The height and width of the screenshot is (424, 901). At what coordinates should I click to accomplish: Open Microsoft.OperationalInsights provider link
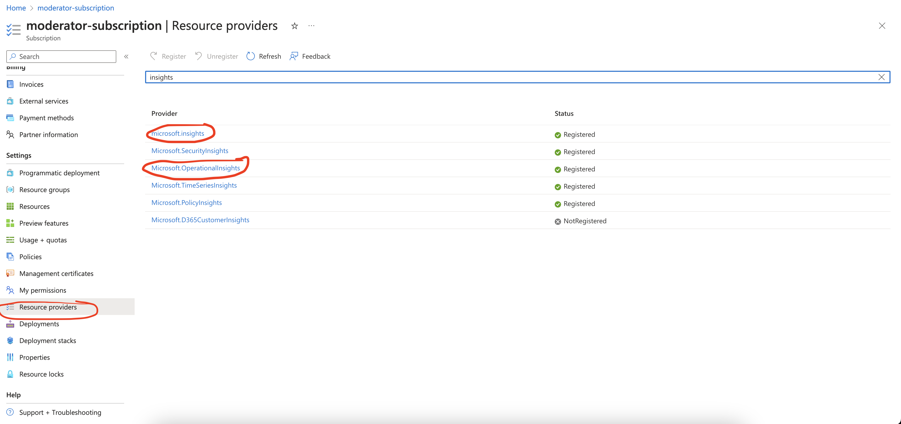click(195, 168)
